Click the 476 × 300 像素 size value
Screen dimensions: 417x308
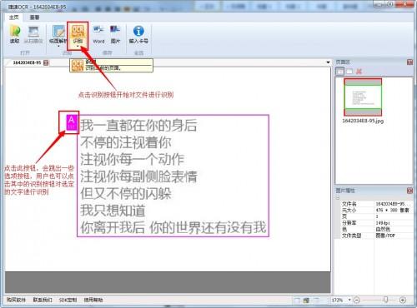point(392,211)
